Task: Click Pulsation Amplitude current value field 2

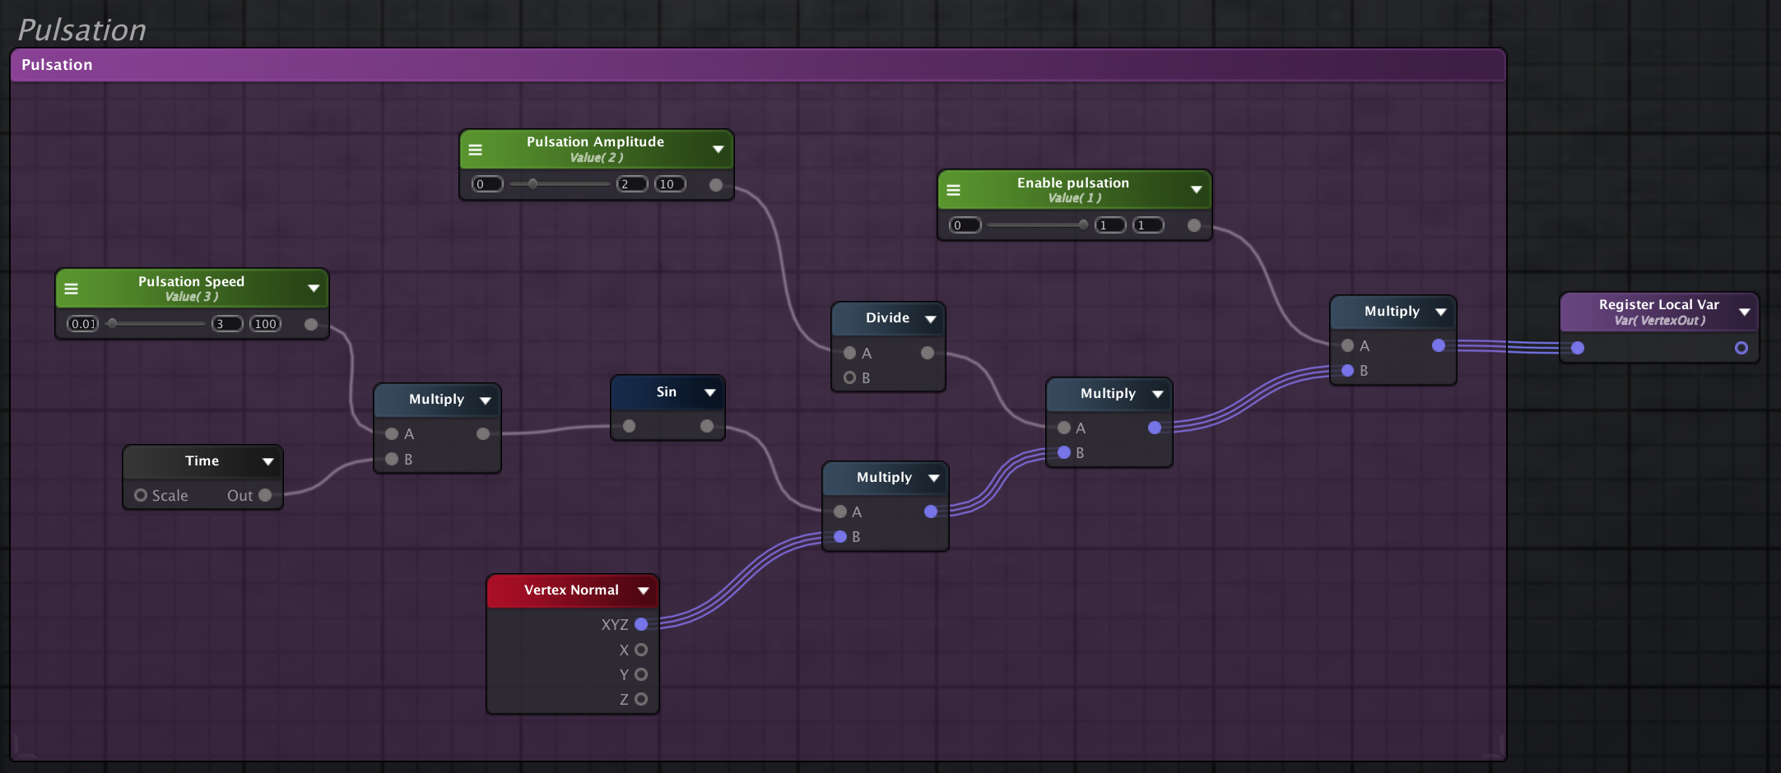Action: [632, 184]
